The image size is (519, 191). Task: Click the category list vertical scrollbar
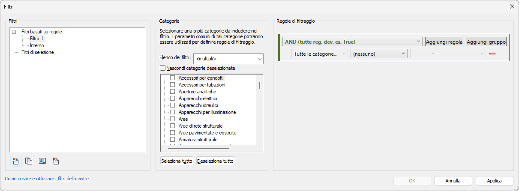click(259, 86)
